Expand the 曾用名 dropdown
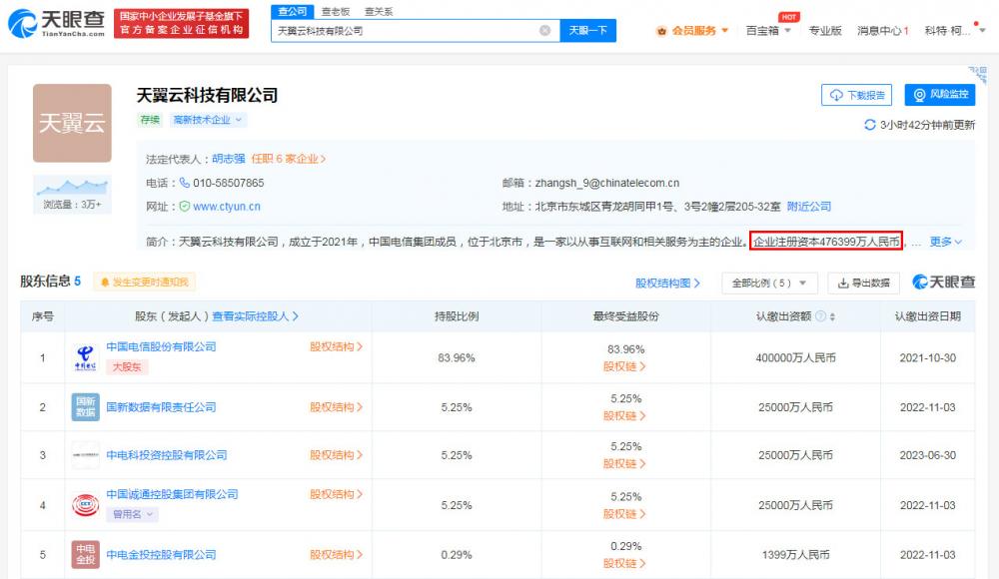999x579 pixels. [133, 514]
